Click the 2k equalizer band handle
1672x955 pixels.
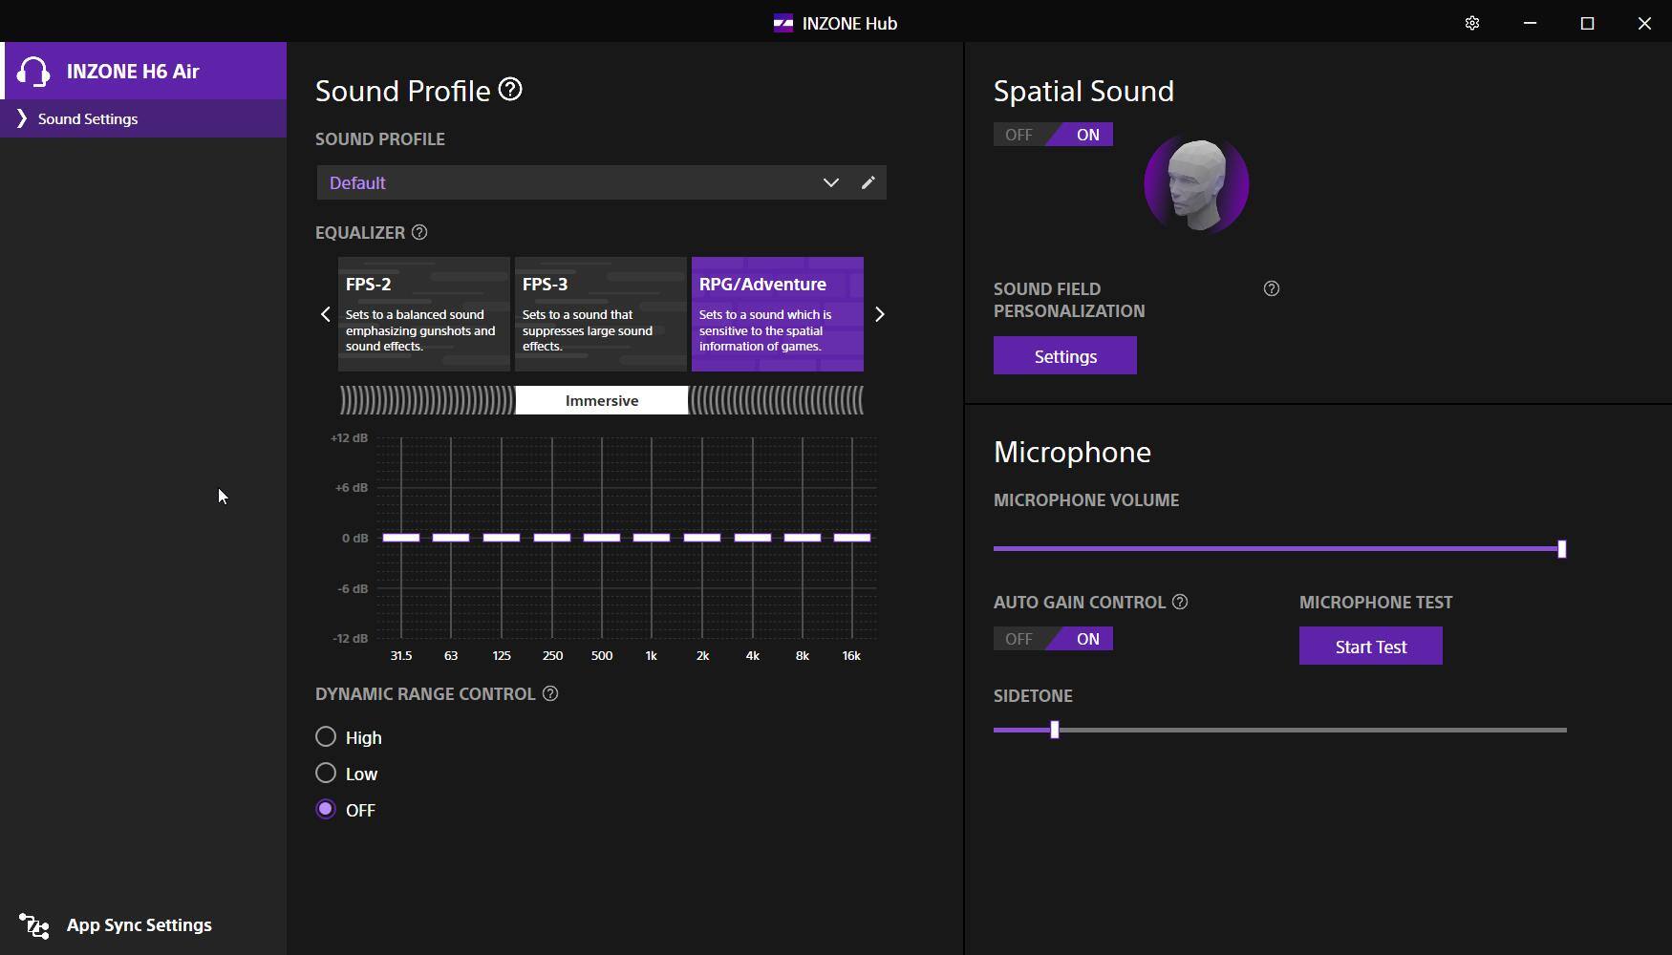(x=702, y=538)
